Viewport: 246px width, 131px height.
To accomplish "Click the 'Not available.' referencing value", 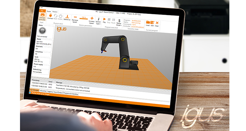I will pos(37,72).
